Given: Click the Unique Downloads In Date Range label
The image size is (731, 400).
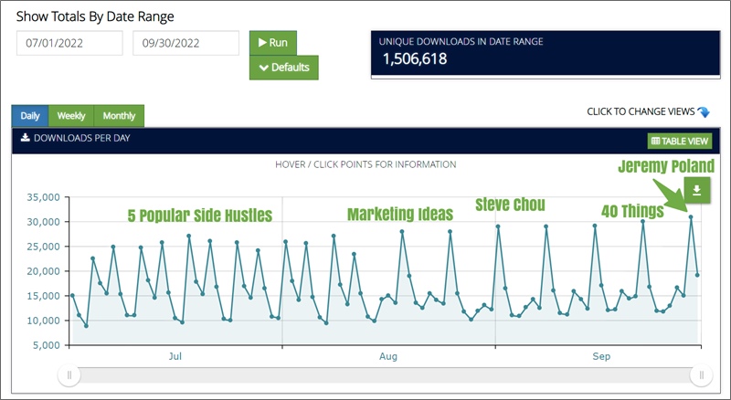Looking at the screenshot, I should tap(461, 41).
